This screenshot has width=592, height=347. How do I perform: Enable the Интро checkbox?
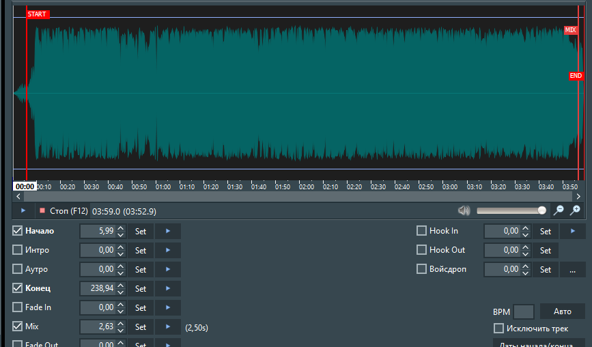(x=18, y=250)
